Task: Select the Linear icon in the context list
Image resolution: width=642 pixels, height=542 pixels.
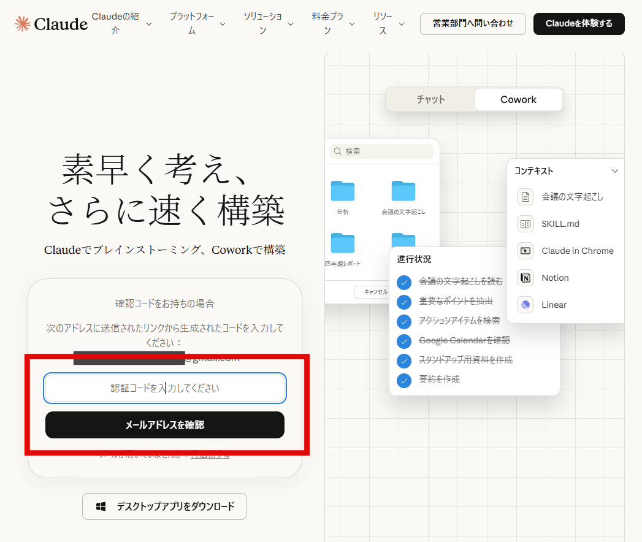Action: coord(525,305)
